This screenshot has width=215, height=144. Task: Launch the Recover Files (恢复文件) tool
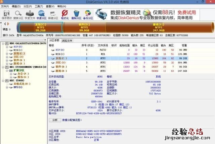[x=30, y=15]
